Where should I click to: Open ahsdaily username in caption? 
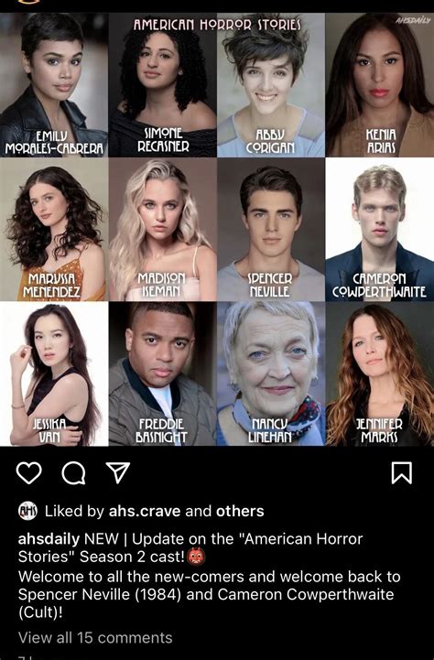(49, 539)
